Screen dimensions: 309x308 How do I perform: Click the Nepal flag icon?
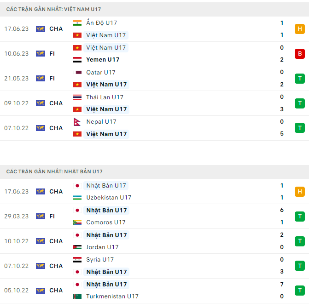[x=77, y=122]
